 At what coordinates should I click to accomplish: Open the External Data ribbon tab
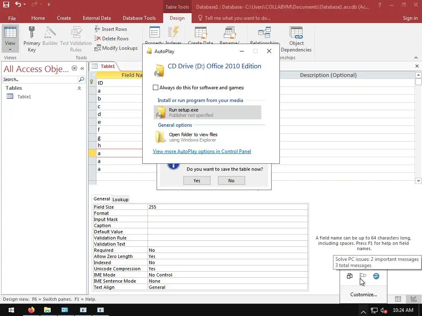pos(96,18)
